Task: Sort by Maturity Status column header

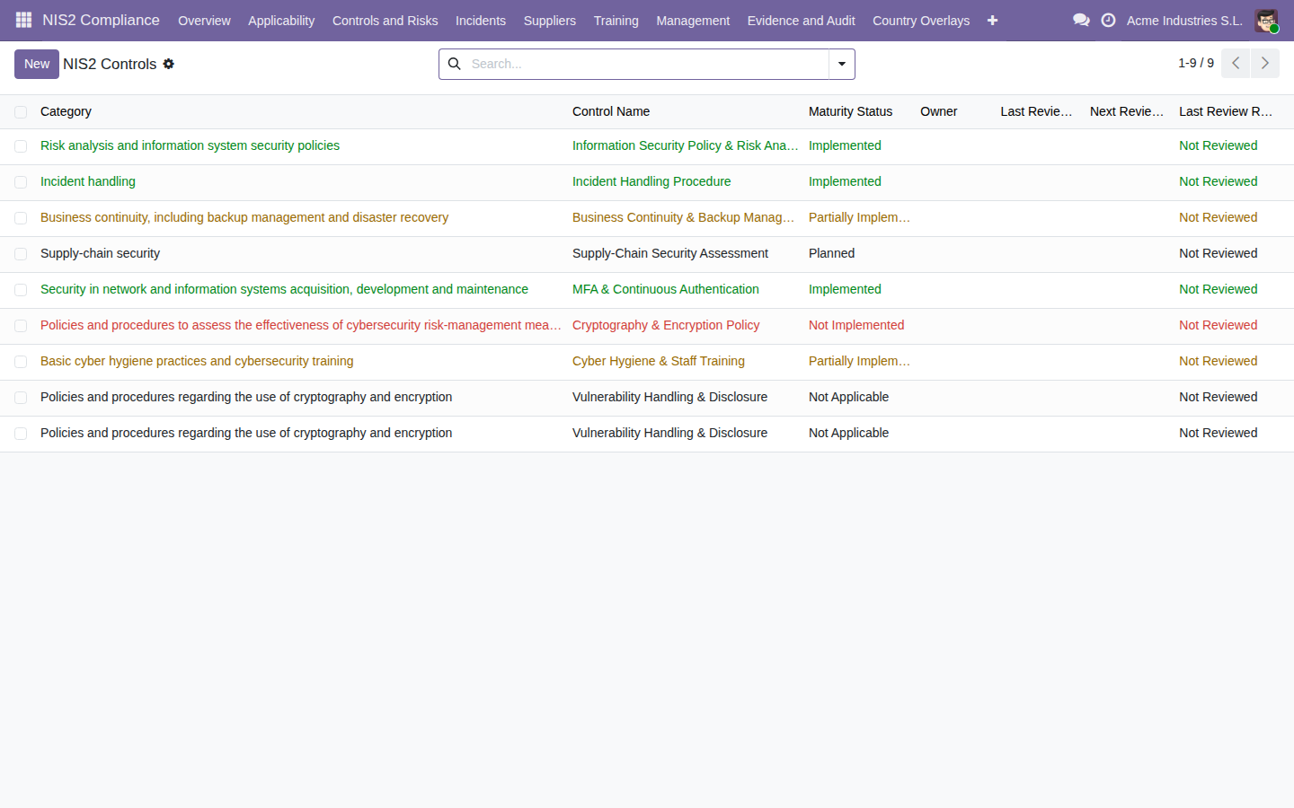Action: 850,111
